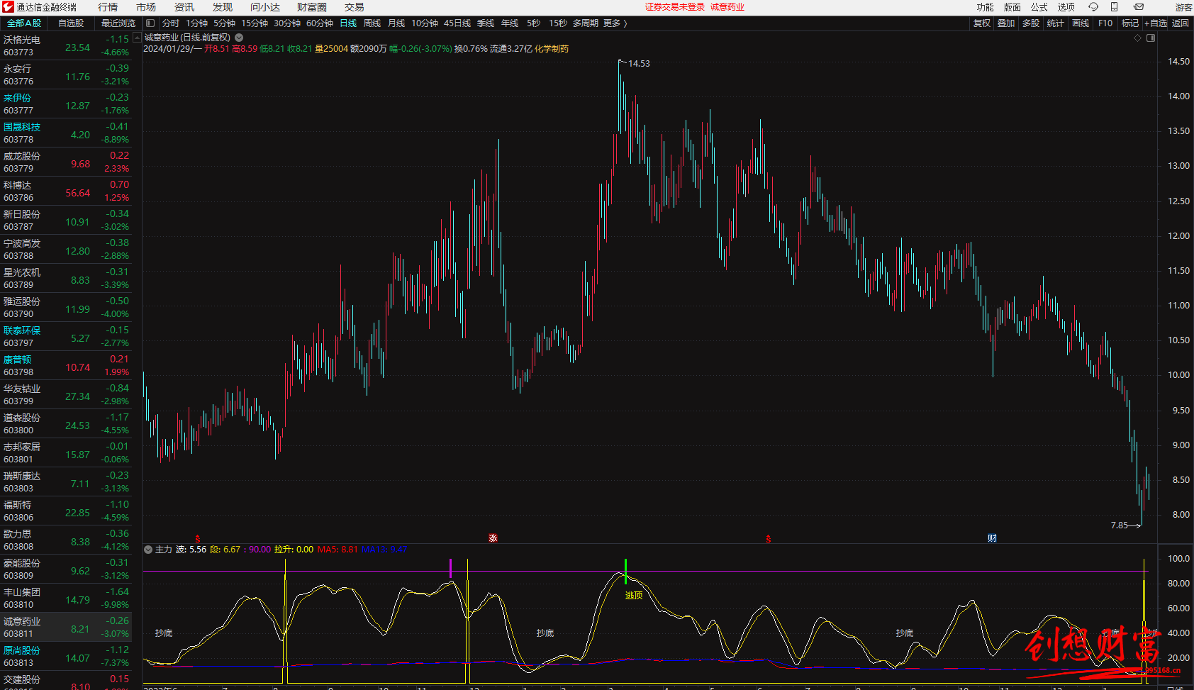Select 原尚股份 603813 in stock list

coord(66,657)
